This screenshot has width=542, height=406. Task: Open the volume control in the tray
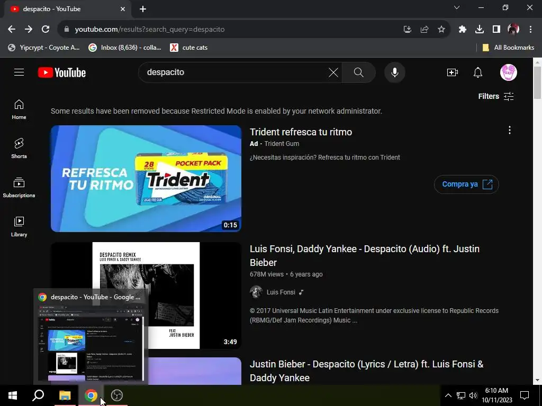[473, 395]
